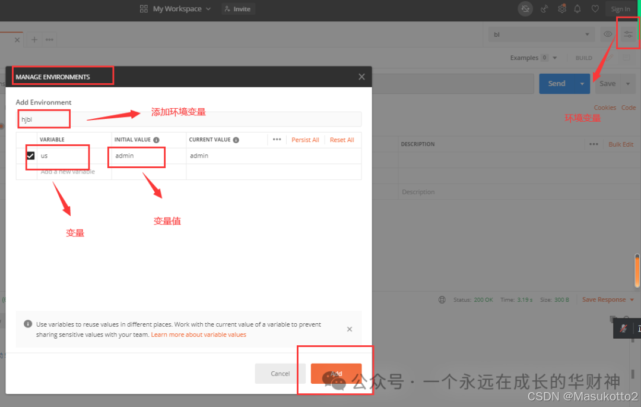The height and width of the screenshot is (407, 641).
Task: Open the 'bl' environment selector dropdown
Action: pyautogui.click(x=541, y=34)
